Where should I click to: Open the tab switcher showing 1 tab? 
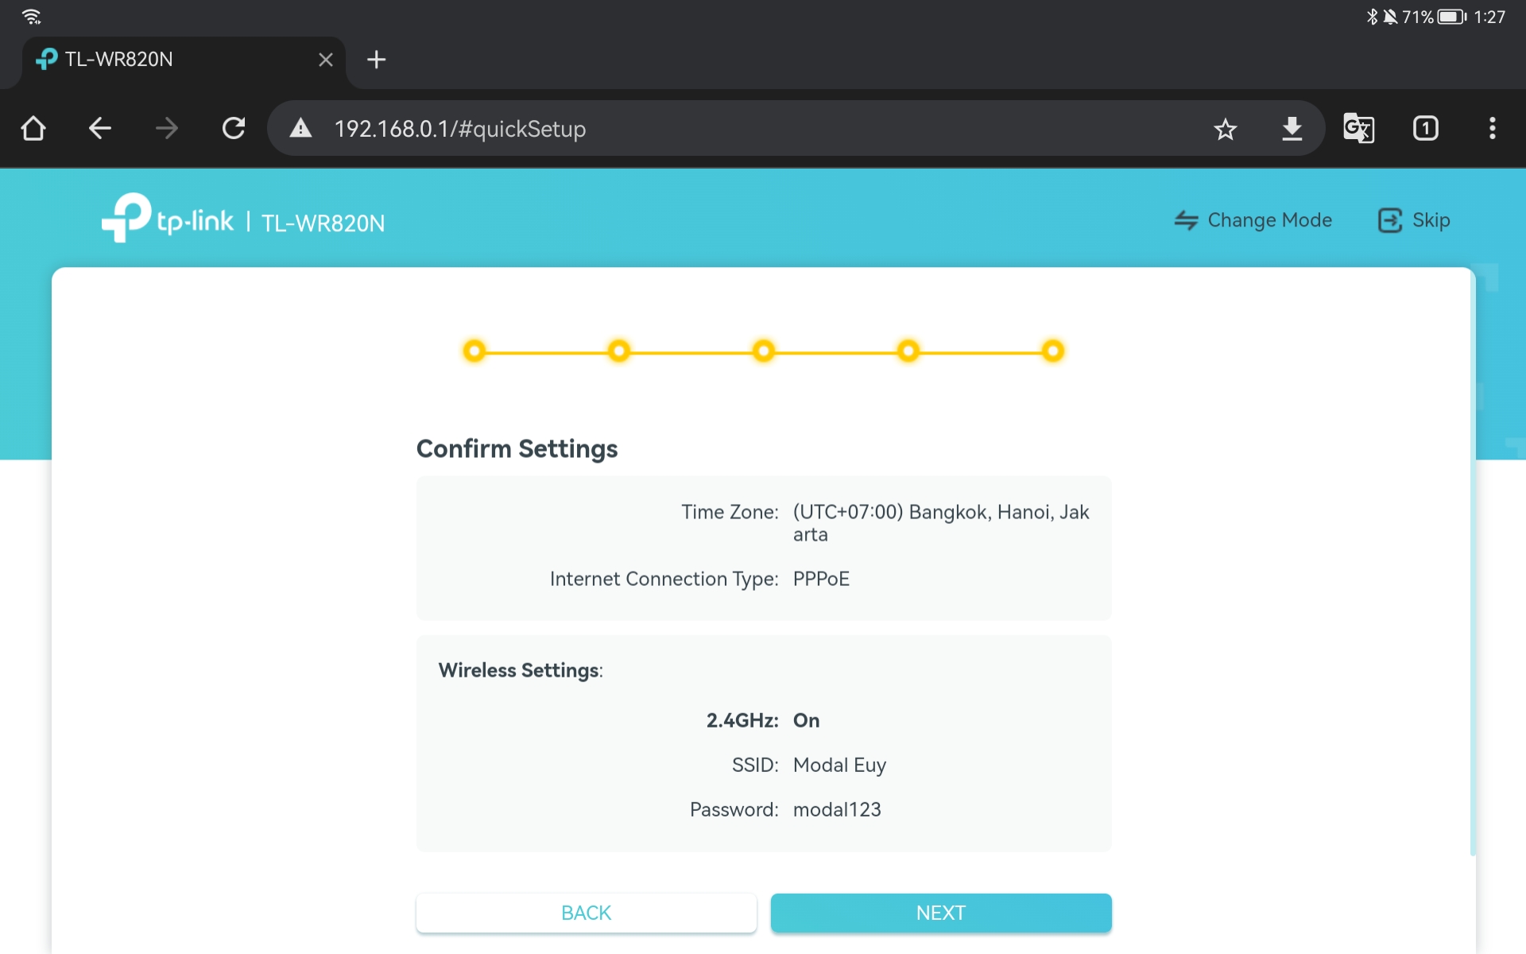pos(1425,128)
